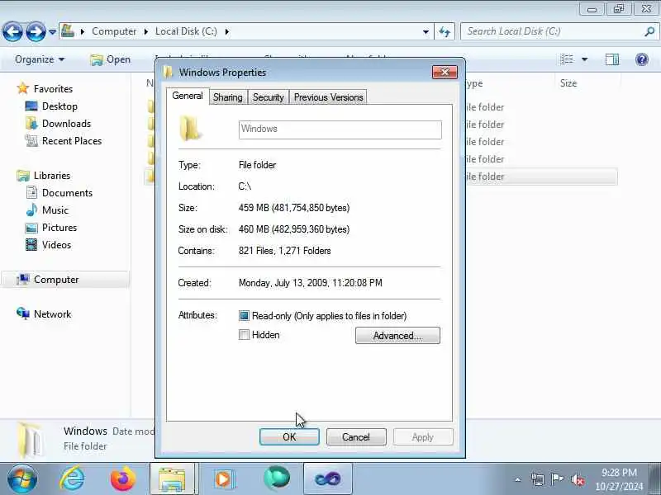
Task: Click the blue infinity taskbar icon
Action: (x=327, y=478)
